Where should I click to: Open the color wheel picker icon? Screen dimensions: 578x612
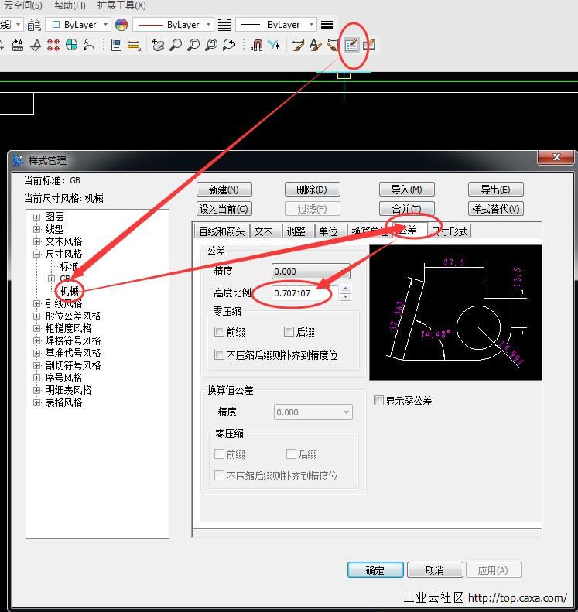121,25
